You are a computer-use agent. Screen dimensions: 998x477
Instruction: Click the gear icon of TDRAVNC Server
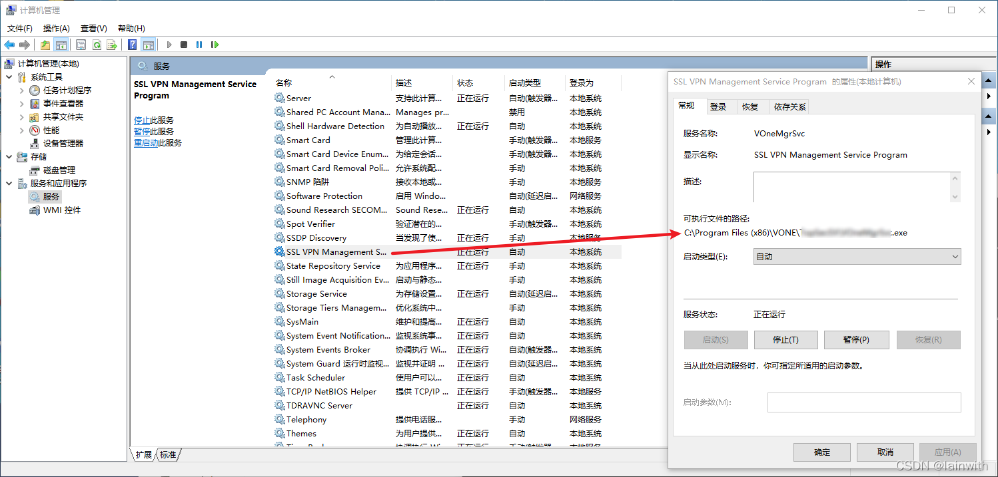point(279,405)
